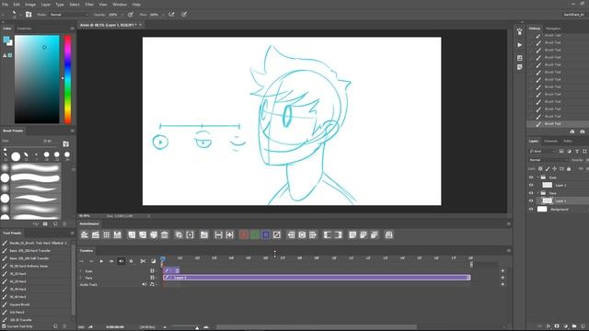
Task: Switch to the Channels tab
Action: tap(550, 141)
